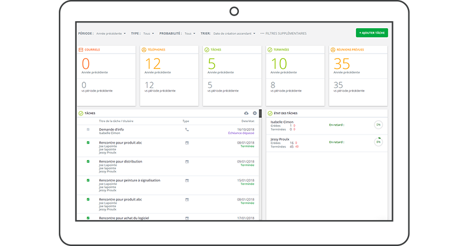469x246 pixels.
Task: Click the large orange 0 in Courriels card
Action: click(85, 64)
